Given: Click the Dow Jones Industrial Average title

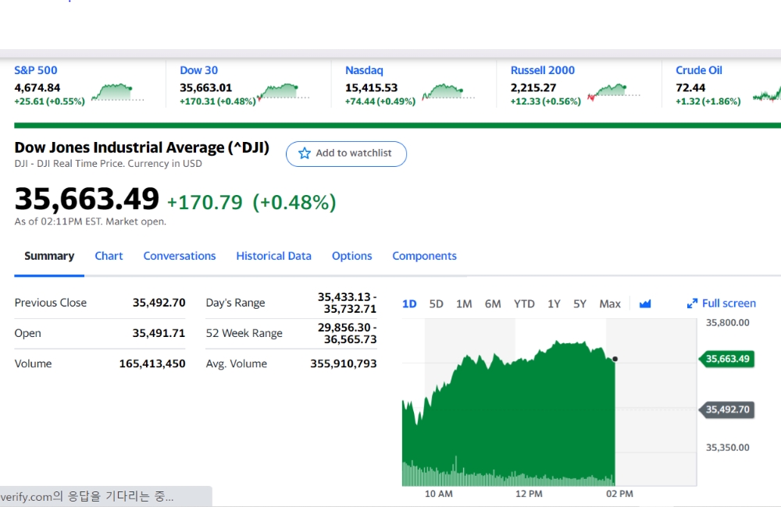Looking at the screenshot, I should 142,147.
